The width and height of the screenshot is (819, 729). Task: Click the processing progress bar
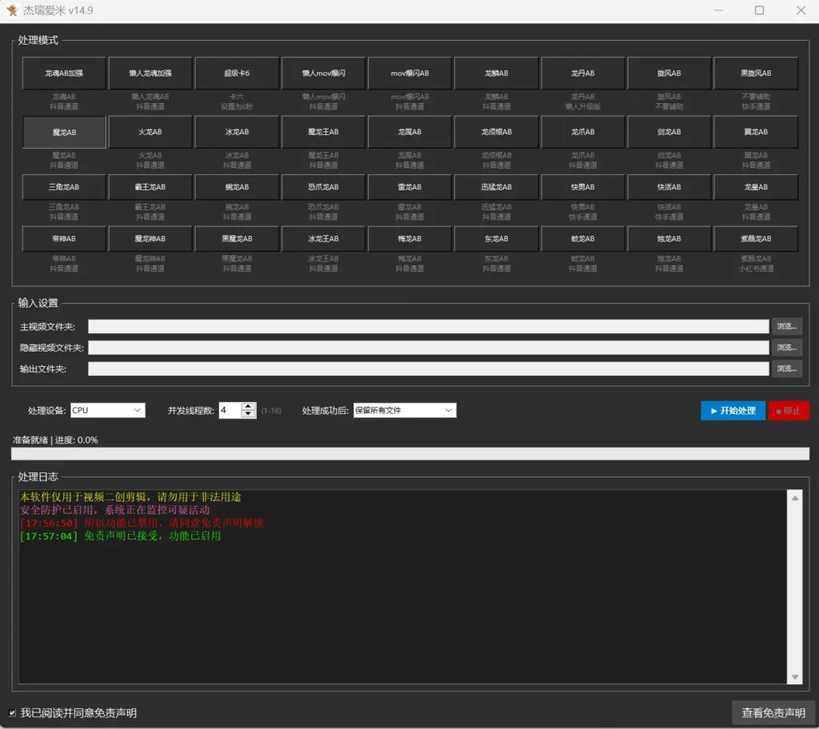[x=410, y=454]
